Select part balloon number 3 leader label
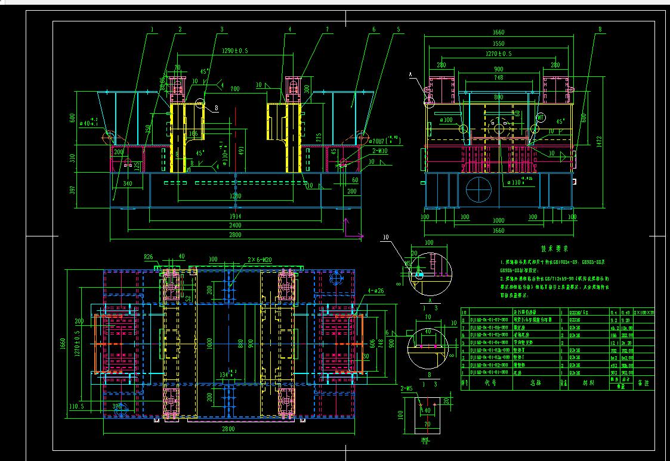 222,29
